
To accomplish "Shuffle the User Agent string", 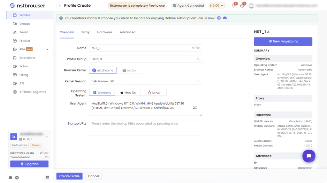I will click(194, 108).
